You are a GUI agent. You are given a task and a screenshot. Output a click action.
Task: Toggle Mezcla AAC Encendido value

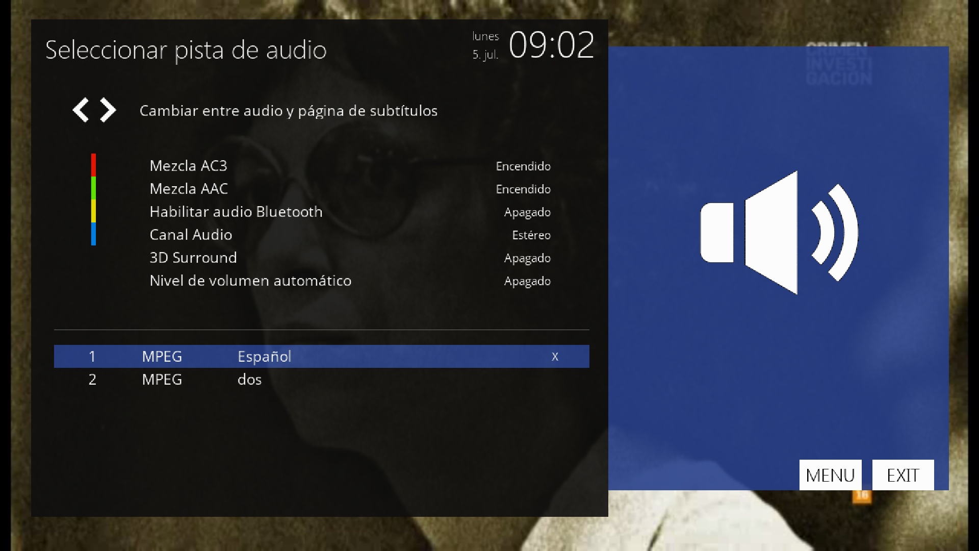(x=523, y=189)
